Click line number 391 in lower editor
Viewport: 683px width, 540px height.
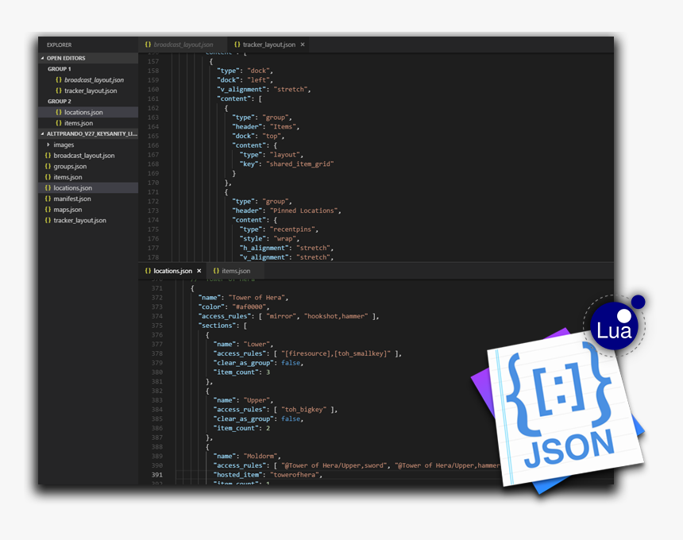point(156,475)
